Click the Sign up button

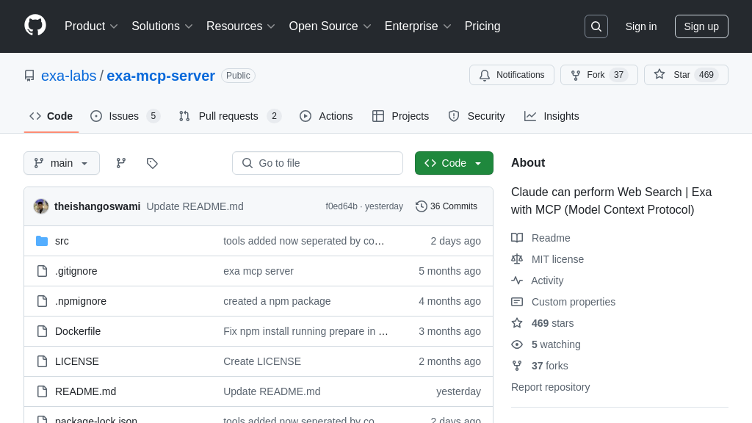click(x=701, y=26)
